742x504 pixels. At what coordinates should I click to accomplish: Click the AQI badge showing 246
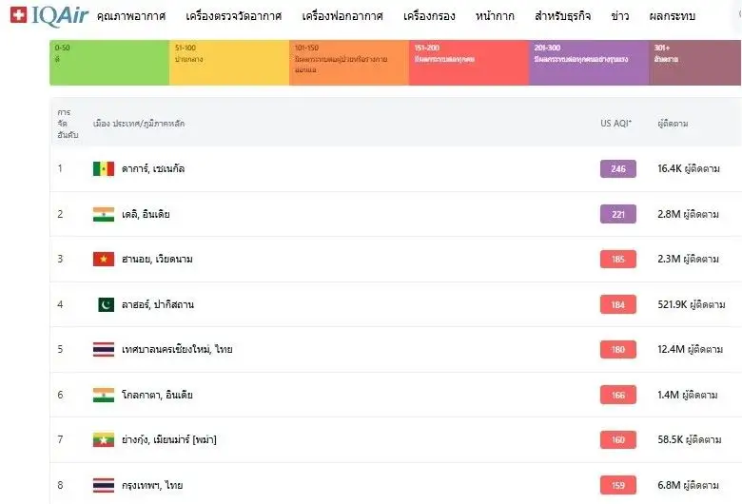pyautogui.click(x=617, y=168)
